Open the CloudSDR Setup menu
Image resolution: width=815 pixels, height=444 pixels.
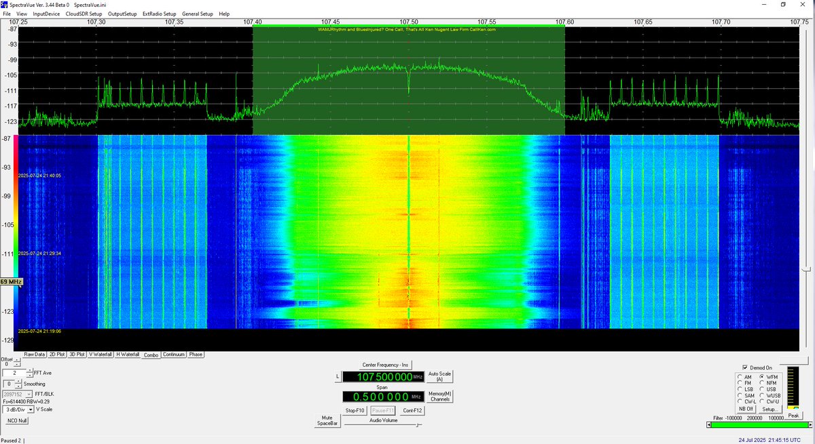tap(84, 13)
